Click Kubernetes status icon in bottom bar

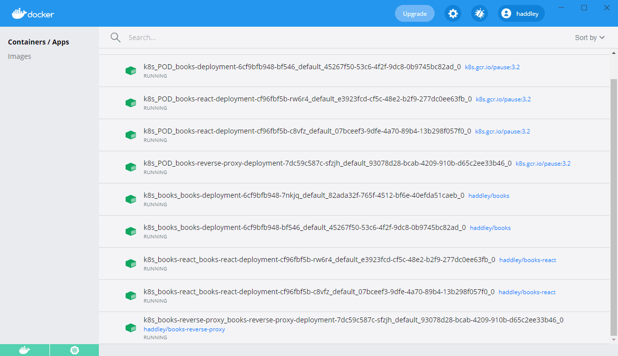click(74, 350)
